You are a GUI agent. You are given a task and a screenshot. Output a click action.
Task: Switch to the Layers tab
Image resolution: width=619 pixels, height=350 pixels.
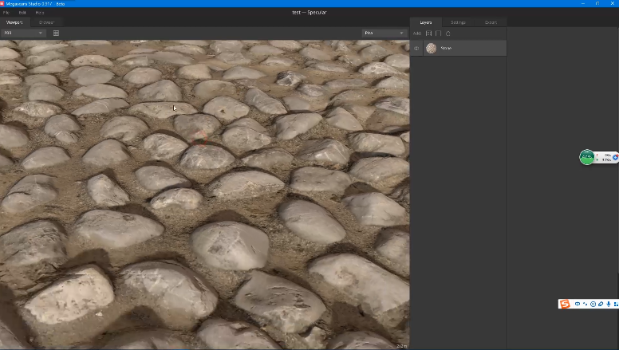(426, 22)
